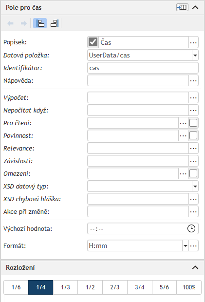Tick the Omezení checkbox
The height and width of the screenshot is (302, 205).
click(193, 173)
